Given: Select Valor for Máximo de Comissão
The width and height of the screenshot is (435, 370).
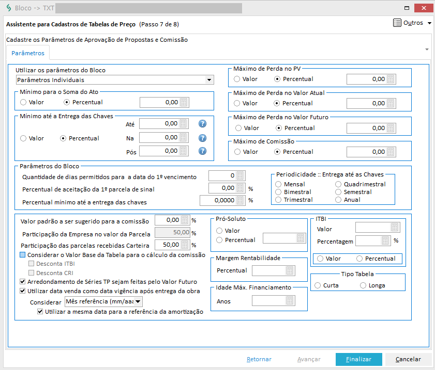Looking at the screenshot, I should pyautogui.click(x=237, y=152).
